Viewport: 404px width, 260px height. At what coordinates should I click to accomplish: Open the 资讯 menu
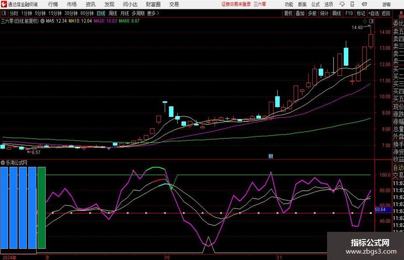tap(91, 4)
